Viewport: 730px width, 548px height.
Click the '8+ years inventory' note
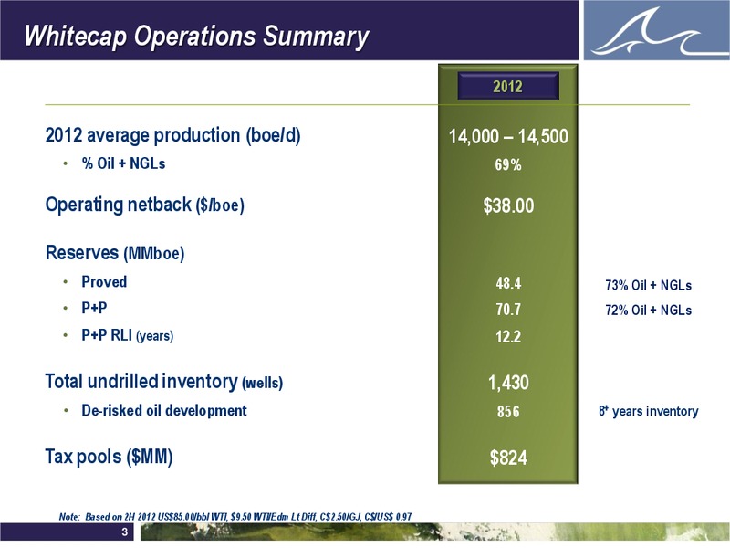pyautogui.click(x=648, y=411)
